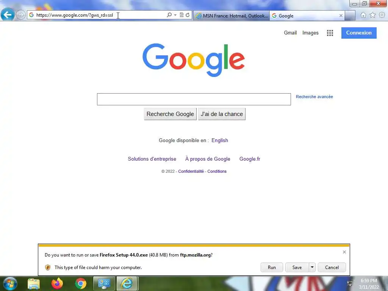Viewport: 388px width, 291px height.
Task: Click the compatibility view icon in address bar
Action: [181, 15]
